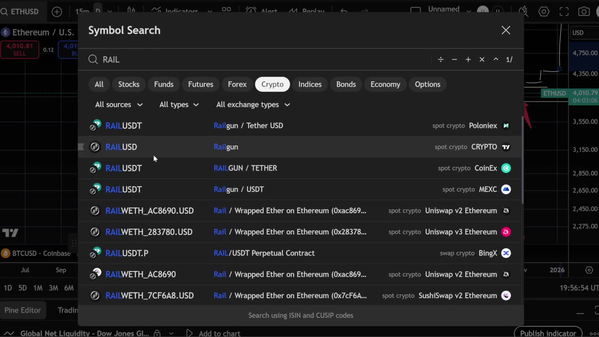Image resolution: width=599 pixels, height=337 pixels.
Task: Click the red SELL 4,010.81 button
Action: click(19, 50)
